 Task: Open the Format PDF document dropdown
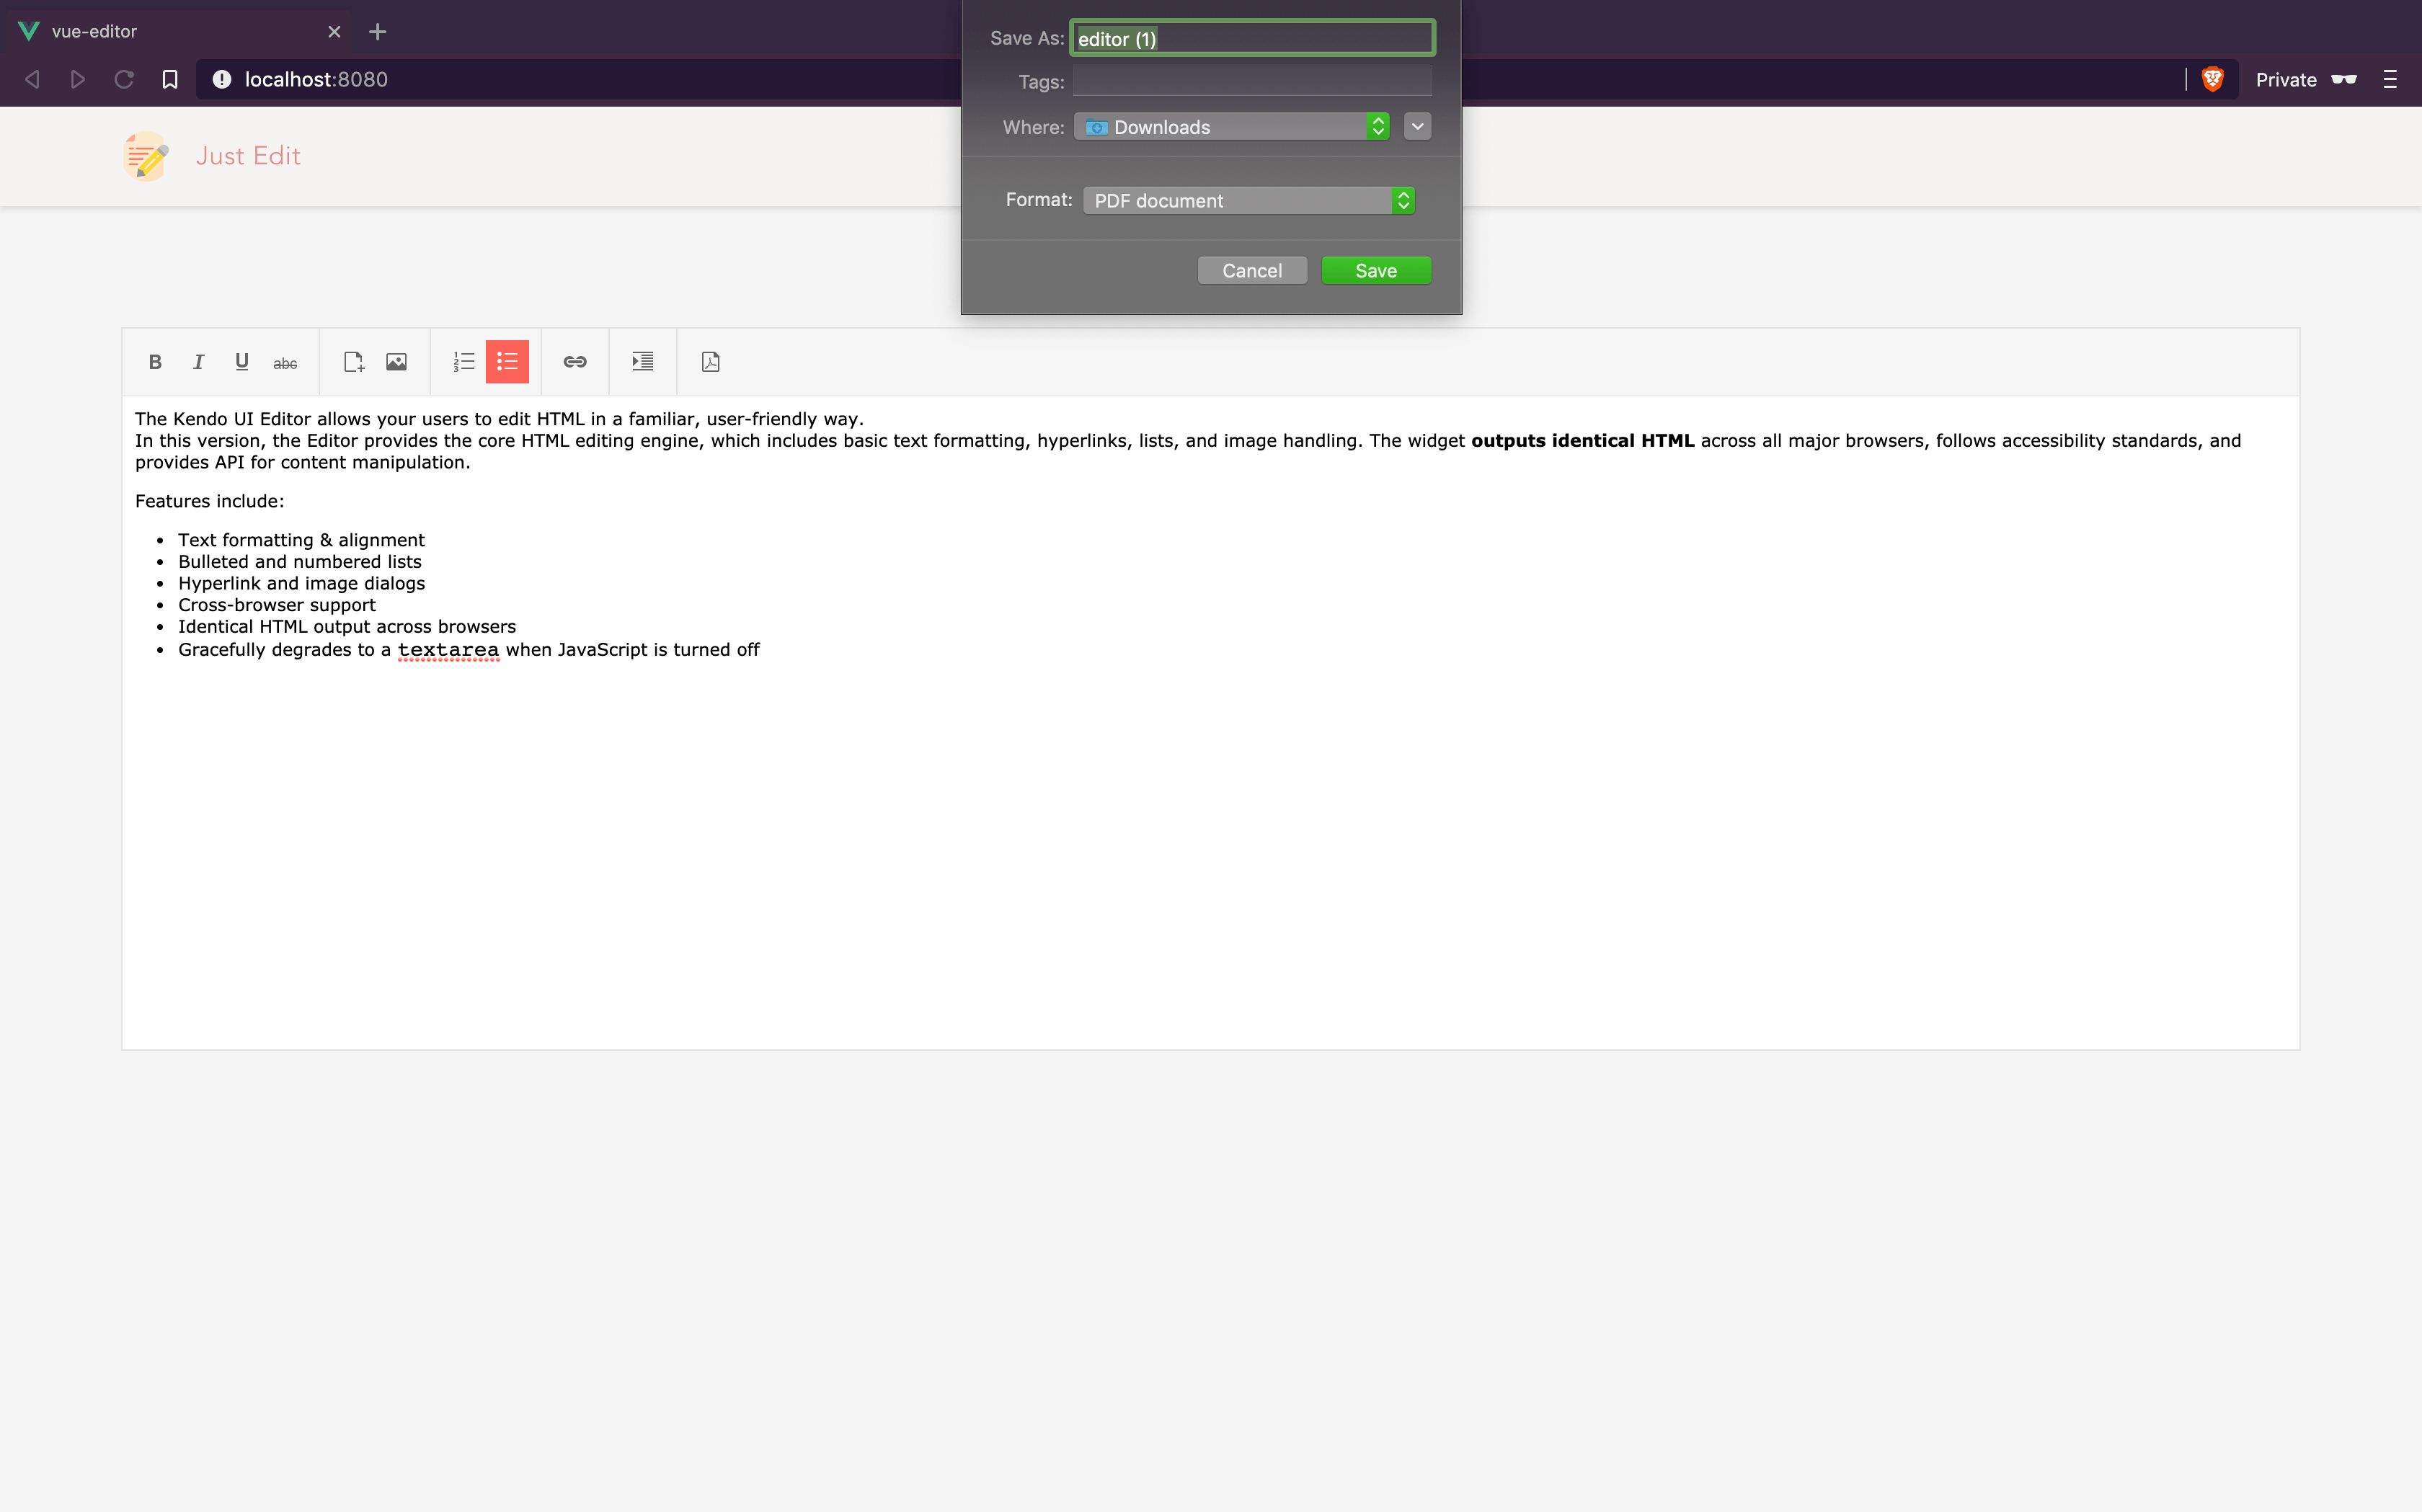click(x=1248, y=200)
